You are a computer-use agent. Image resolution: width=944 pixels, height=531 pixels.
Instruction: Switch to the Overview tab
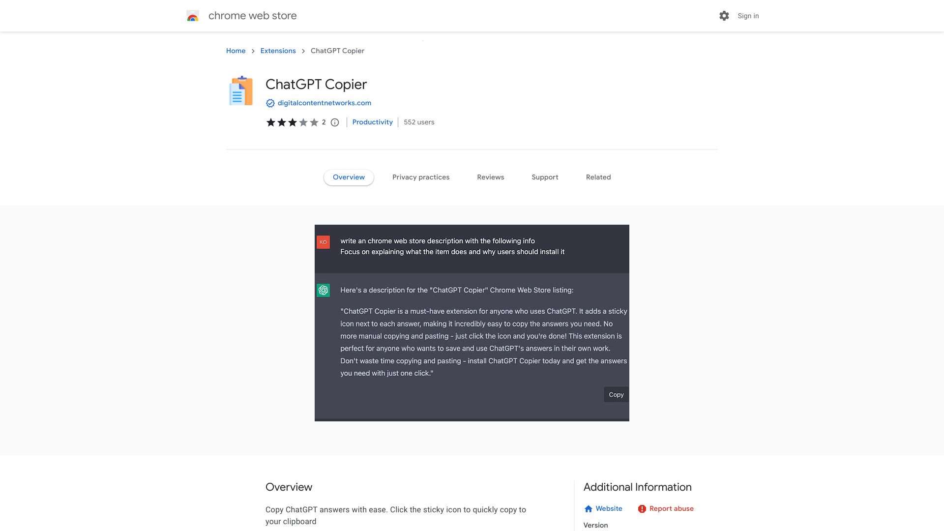click(349, 177)
